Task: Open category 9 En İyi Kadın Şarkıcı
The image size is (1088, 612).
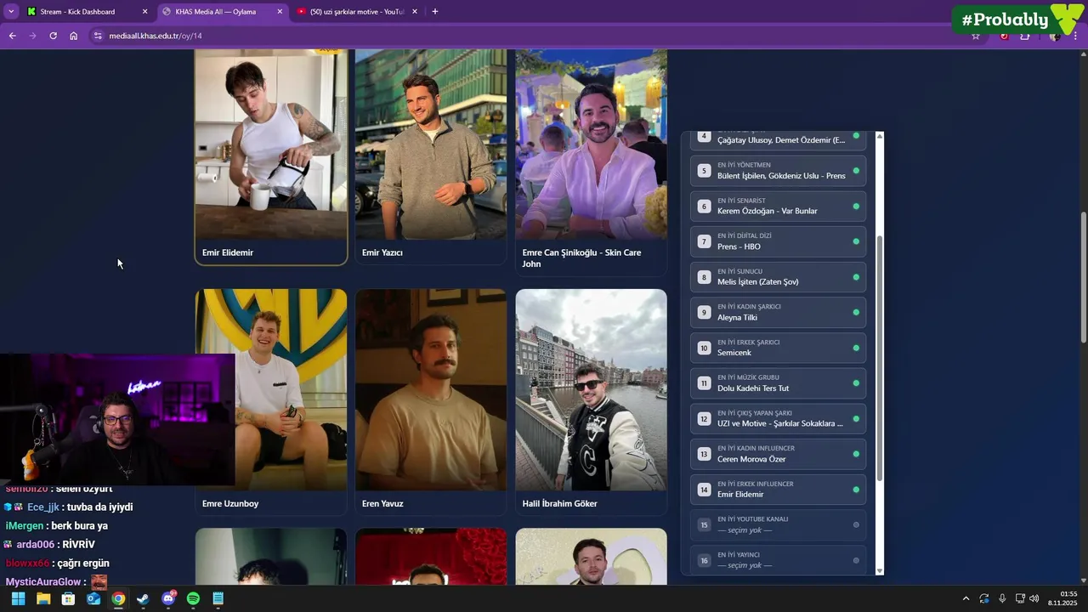Action: coord(778,312)
